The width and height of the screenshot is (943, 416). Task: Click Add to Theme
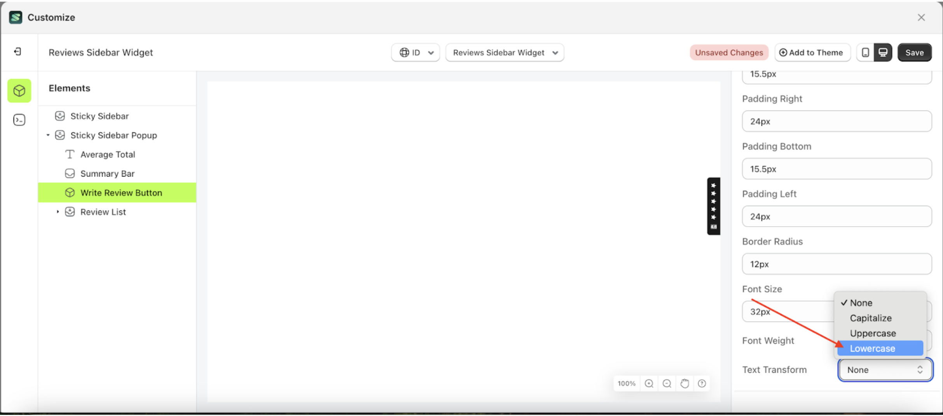tap(812, 52)
